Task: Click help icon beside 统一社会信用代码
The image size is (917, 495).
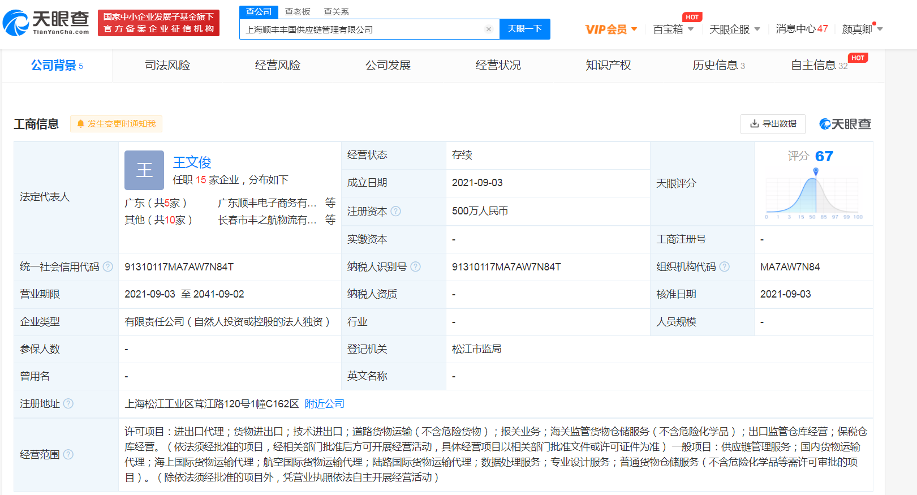Action: (108, 266)
